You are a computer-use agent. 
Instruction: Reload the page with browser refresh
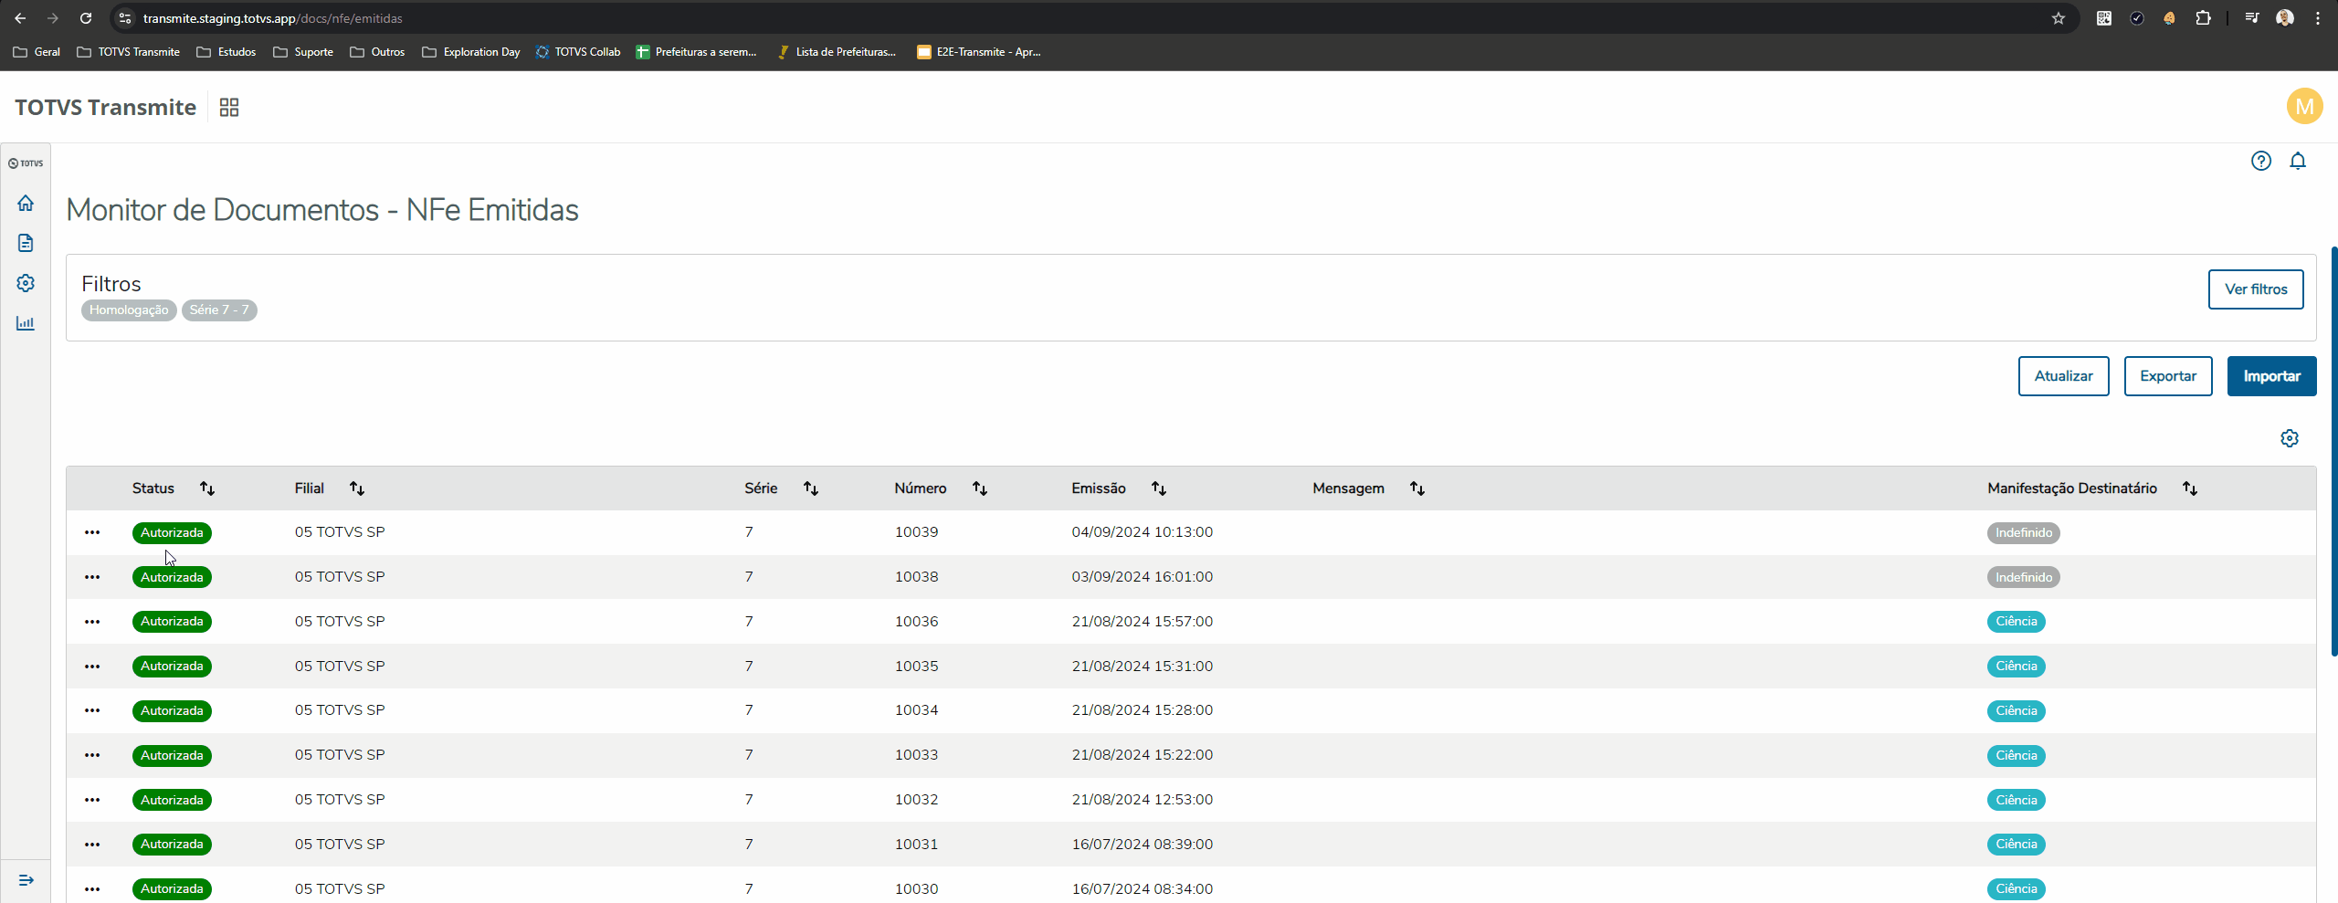tap(86, 18)
